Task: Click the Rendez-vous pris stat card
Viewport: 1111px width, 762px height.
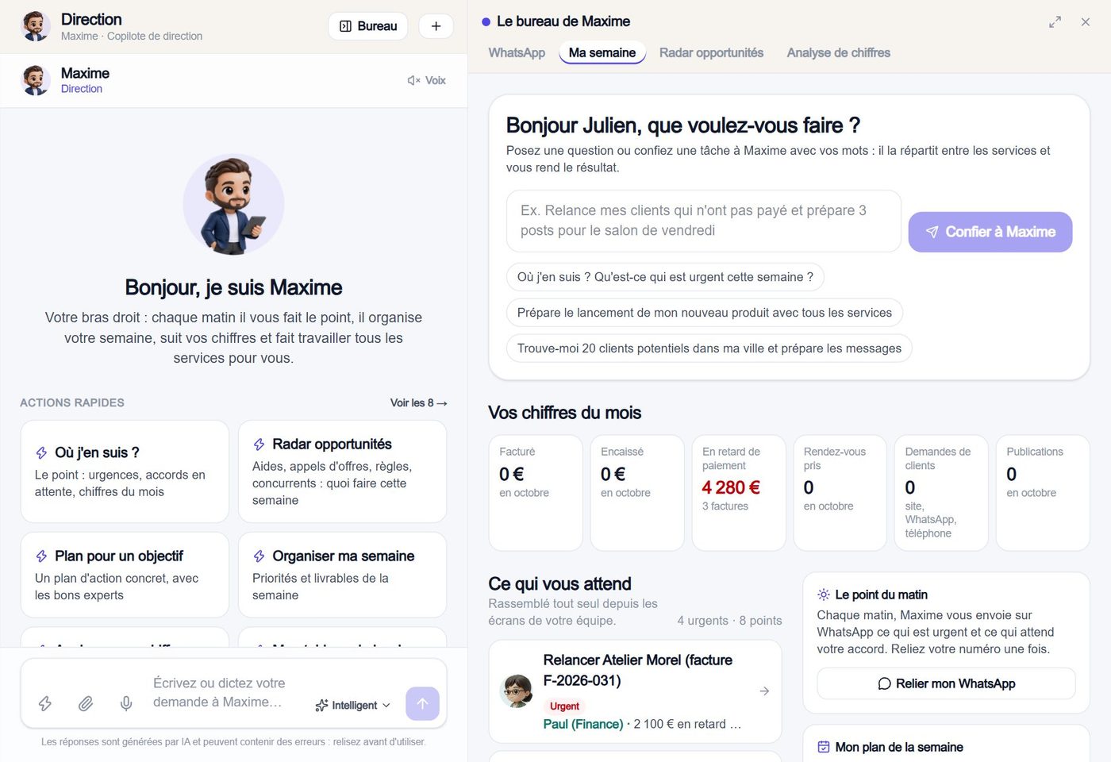Action: point(840,492)
